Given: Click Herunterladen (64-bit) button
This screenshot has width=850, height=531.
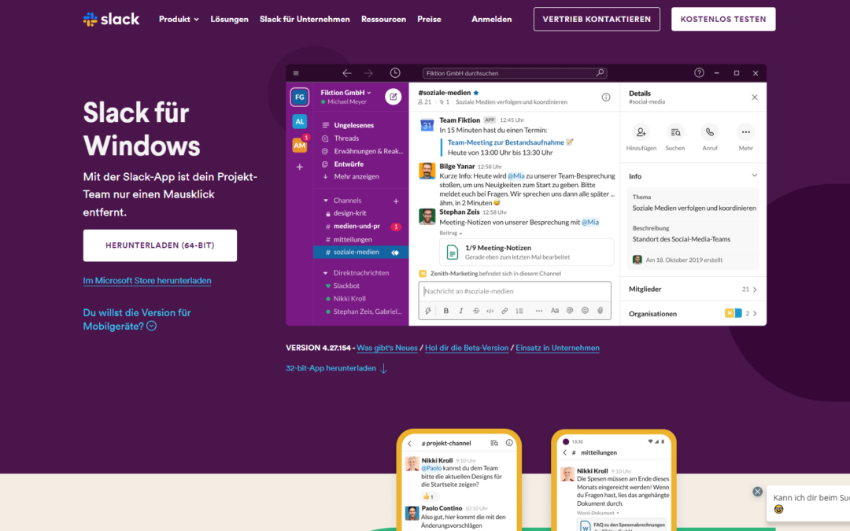Looking at the screenshot, I should [x=160, y=245].
